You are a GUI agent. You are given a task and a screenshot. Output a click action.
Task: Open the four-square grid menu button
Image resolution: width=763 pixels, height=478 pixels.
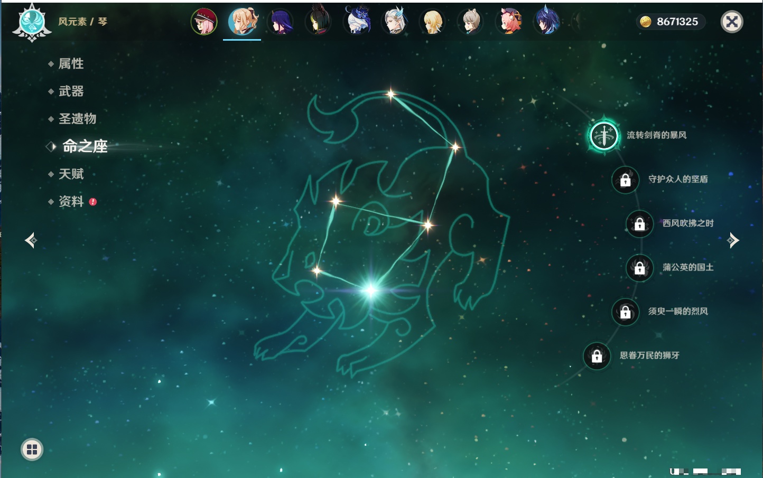tap(32, 449)
